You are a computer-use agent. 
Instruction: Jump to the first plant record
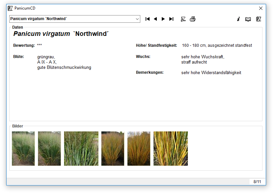pos(148,19)
